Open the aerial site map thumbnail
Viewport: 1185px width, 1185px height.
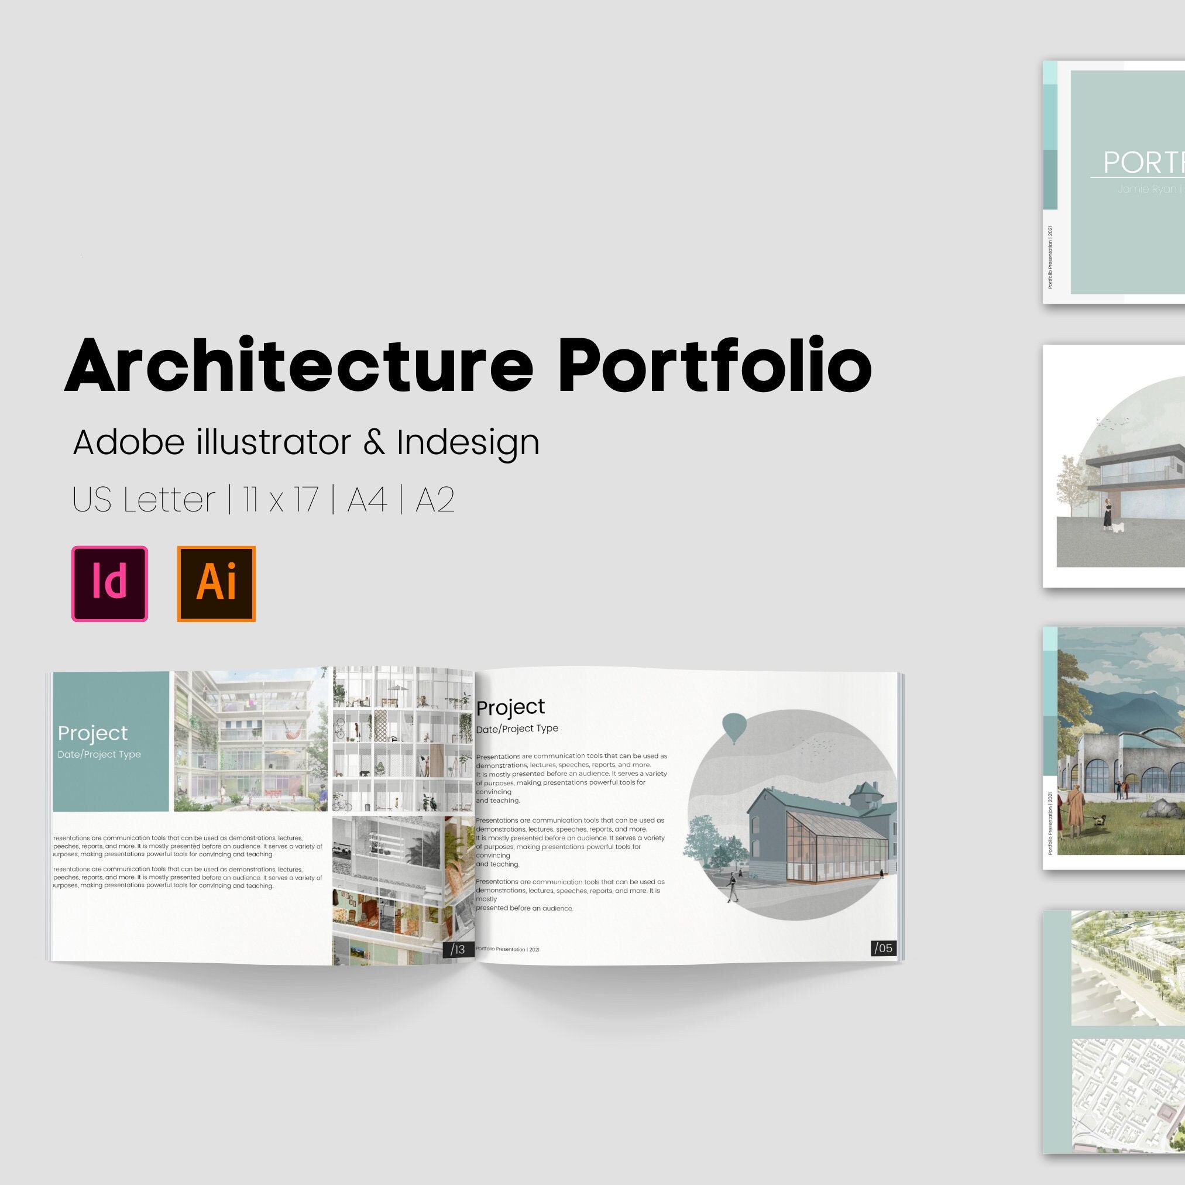1114,1032
